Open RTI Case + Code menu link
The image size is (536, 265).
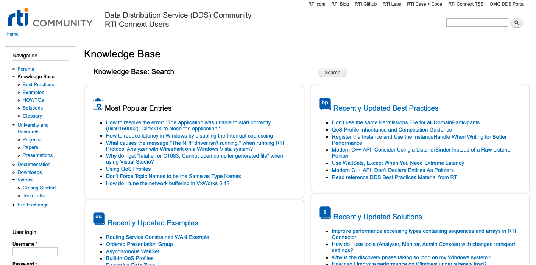point(424,4)
